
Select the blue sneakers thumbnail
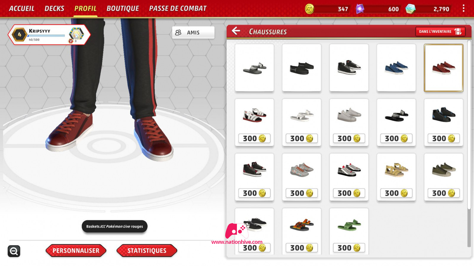click(x=396, y=68)
